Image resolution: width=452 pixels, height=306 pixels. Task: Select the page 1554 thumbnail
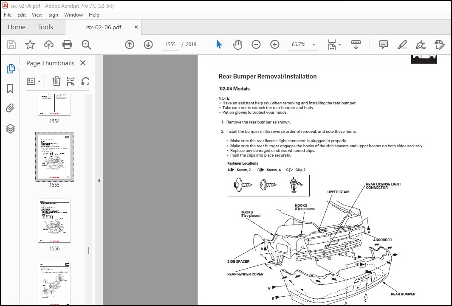pyautogui.click(x=54, y=104)
